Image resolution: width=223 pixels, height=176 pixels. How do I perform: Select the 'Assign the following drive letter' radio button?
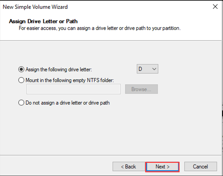pyautogui.click(x=22, y=69)
